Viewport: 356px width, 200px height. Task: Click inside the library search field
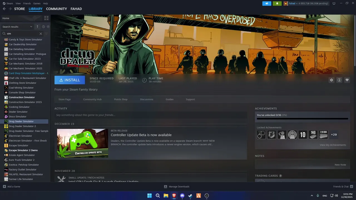(22, 34)
